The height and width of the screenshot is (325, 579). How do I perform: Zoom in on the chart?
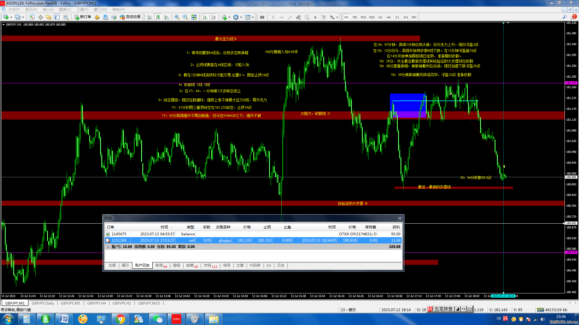click(177, 17)
